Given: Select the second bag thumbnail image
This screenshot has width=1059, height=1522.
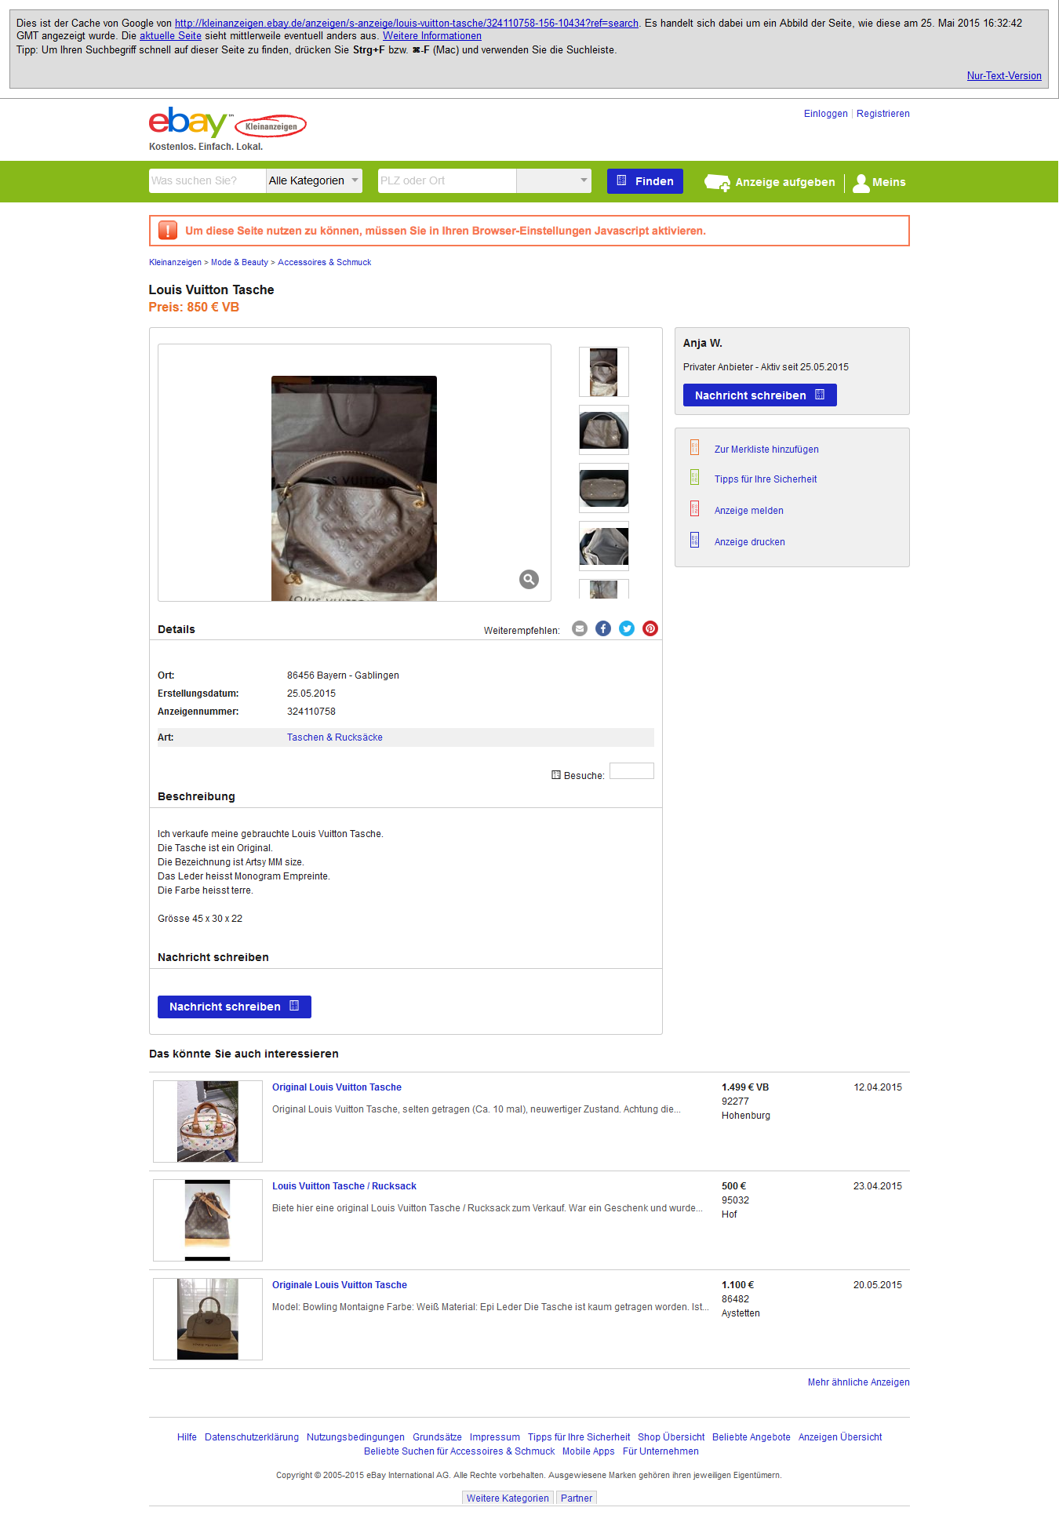Looking at the screenshot, I should [604, 430].
